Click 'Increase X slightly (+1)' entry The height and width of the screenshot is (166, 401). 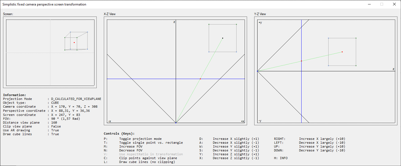coord(236,139)
